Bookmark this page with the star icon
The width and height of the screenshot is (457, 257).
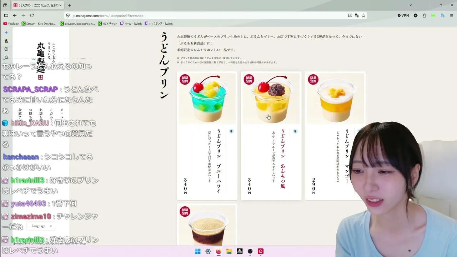coord(363,16)
